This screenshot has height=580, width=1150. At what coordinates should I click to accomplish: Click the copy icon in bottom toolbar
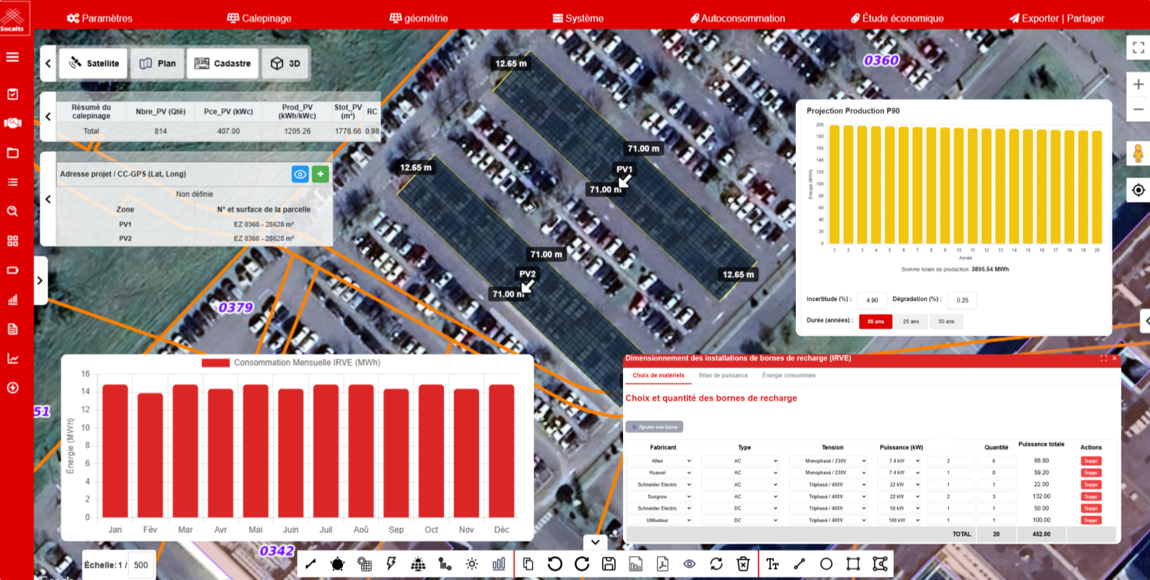528,564
